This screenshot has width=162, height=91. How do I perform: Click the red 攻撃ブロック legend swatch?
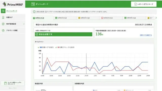tap(58, 47)
